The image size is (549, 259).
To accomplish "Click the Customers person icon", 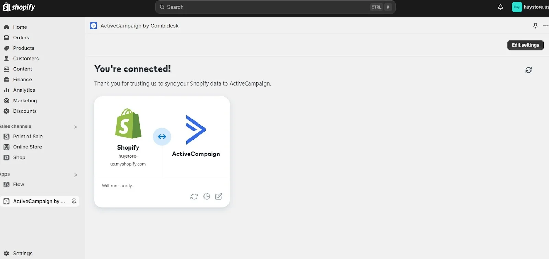I will (x=6, y=59).
